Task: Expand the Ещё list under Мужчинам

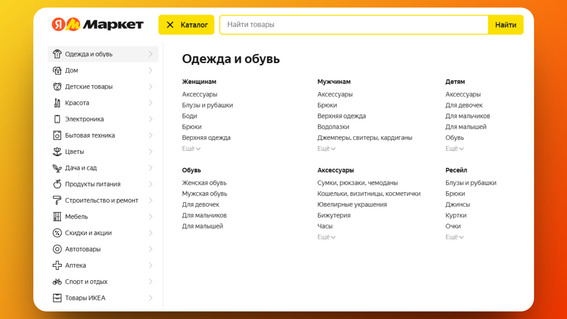Action: (x=326, y=149)
